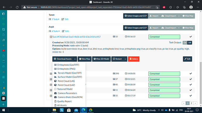This screenshot has height=113, width=202.
Task: Open the vertical tabs menu icon at sidebar top
Action: pyautogui.click(x=4, y=14)
